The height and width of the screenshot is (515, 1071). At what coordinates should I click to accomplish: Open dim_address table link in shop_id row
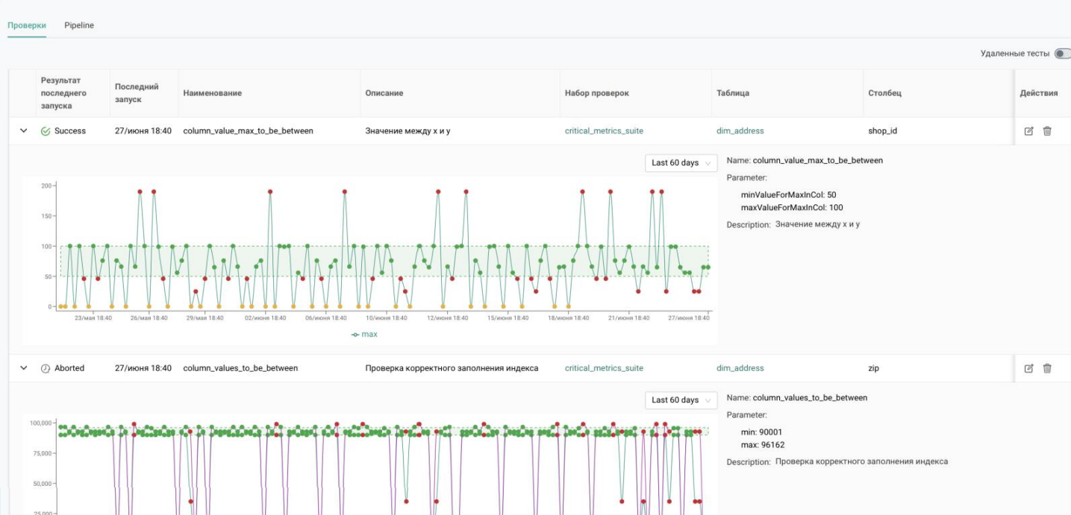coord(740,131)
